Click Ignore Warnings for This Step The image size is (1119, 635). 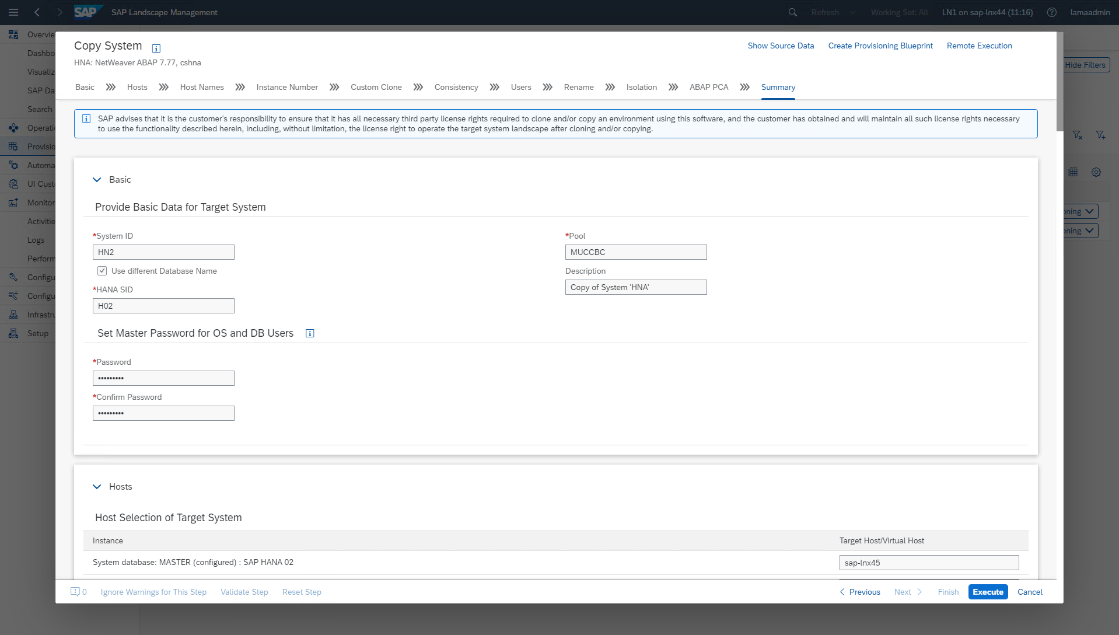tap(153, 592)
